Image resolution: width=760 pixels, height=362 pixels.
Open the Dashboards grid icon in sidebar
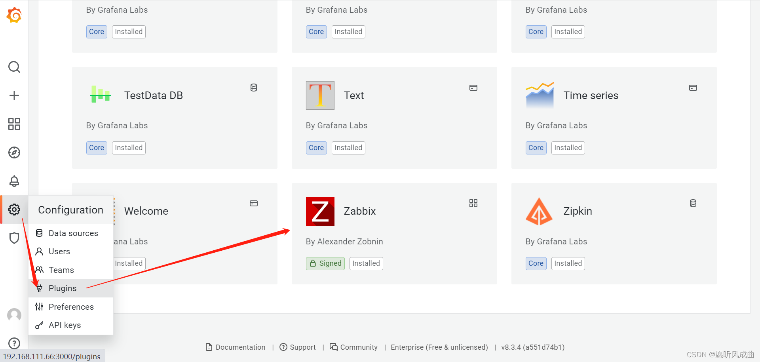[14, 124]
